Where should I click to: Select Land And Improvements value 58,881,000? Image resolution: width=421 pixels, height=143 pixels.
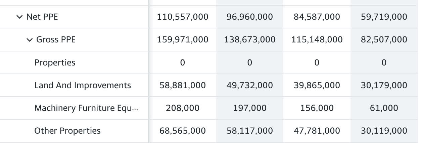(183, 85)
